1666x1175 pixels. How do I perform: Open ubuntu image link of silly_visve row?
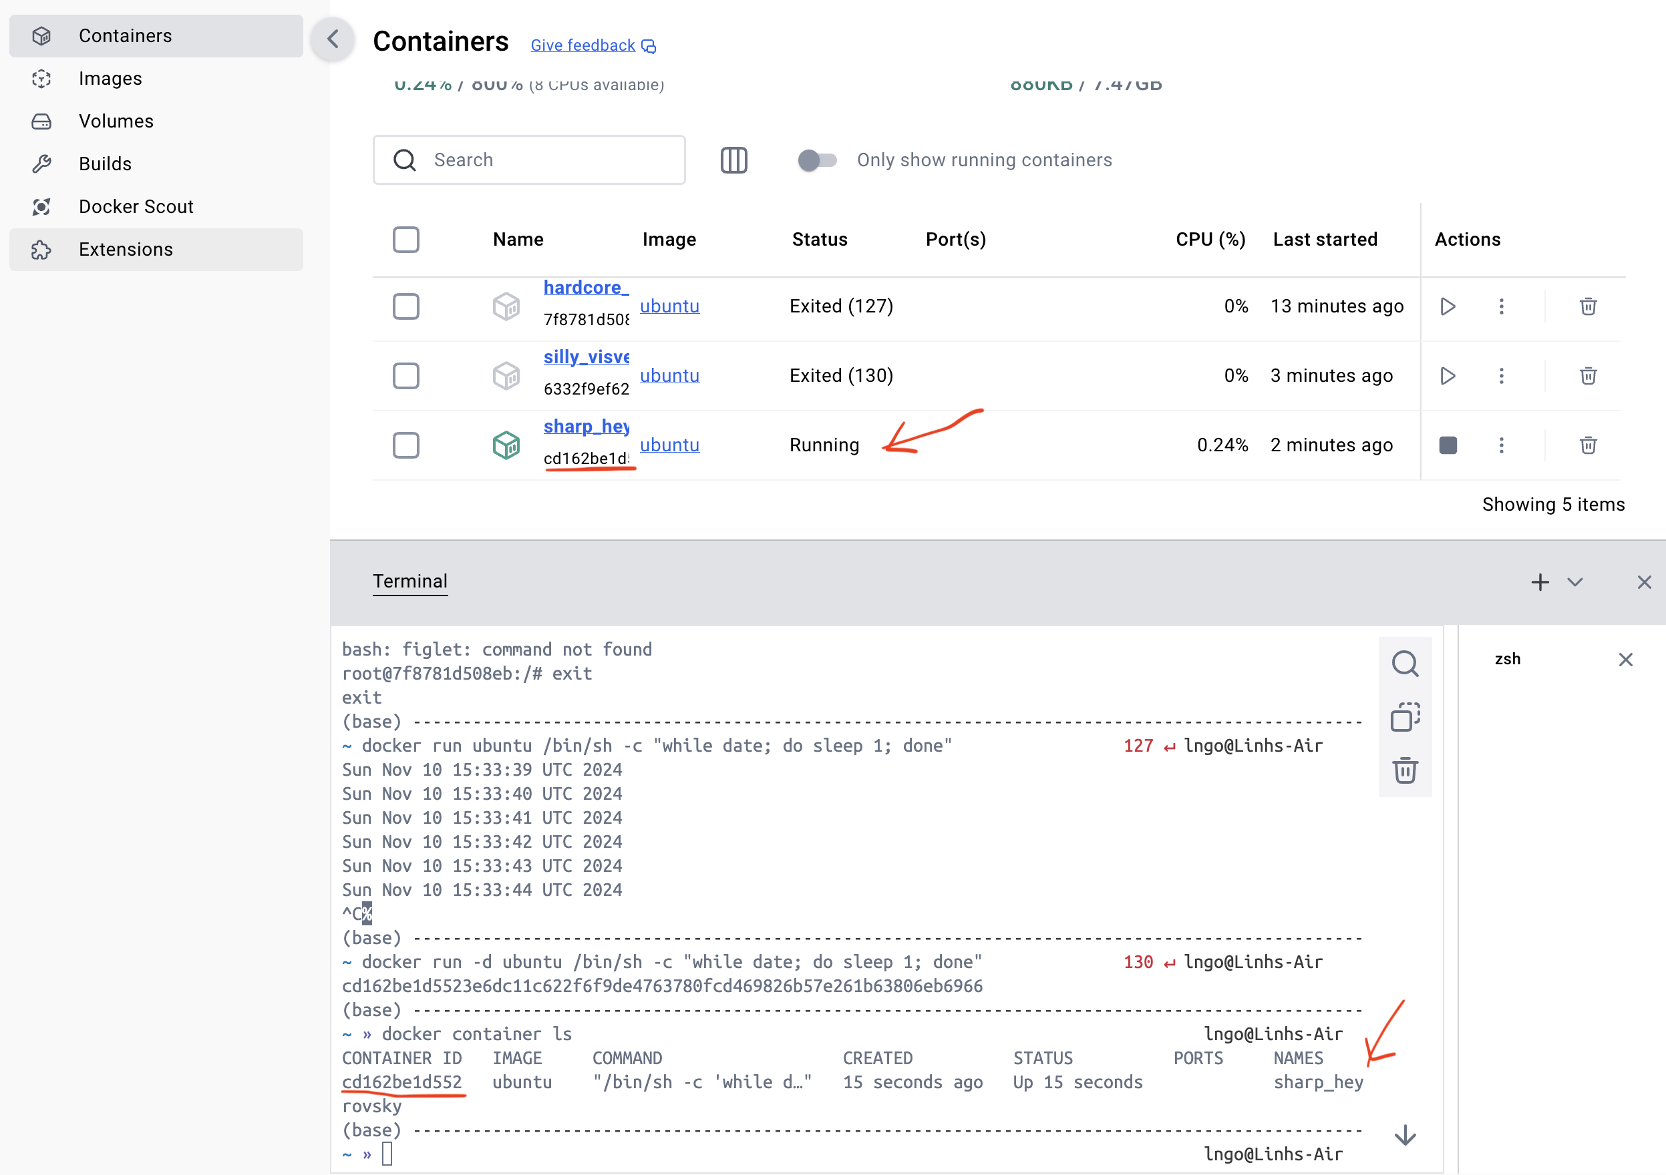pos(669,376)
